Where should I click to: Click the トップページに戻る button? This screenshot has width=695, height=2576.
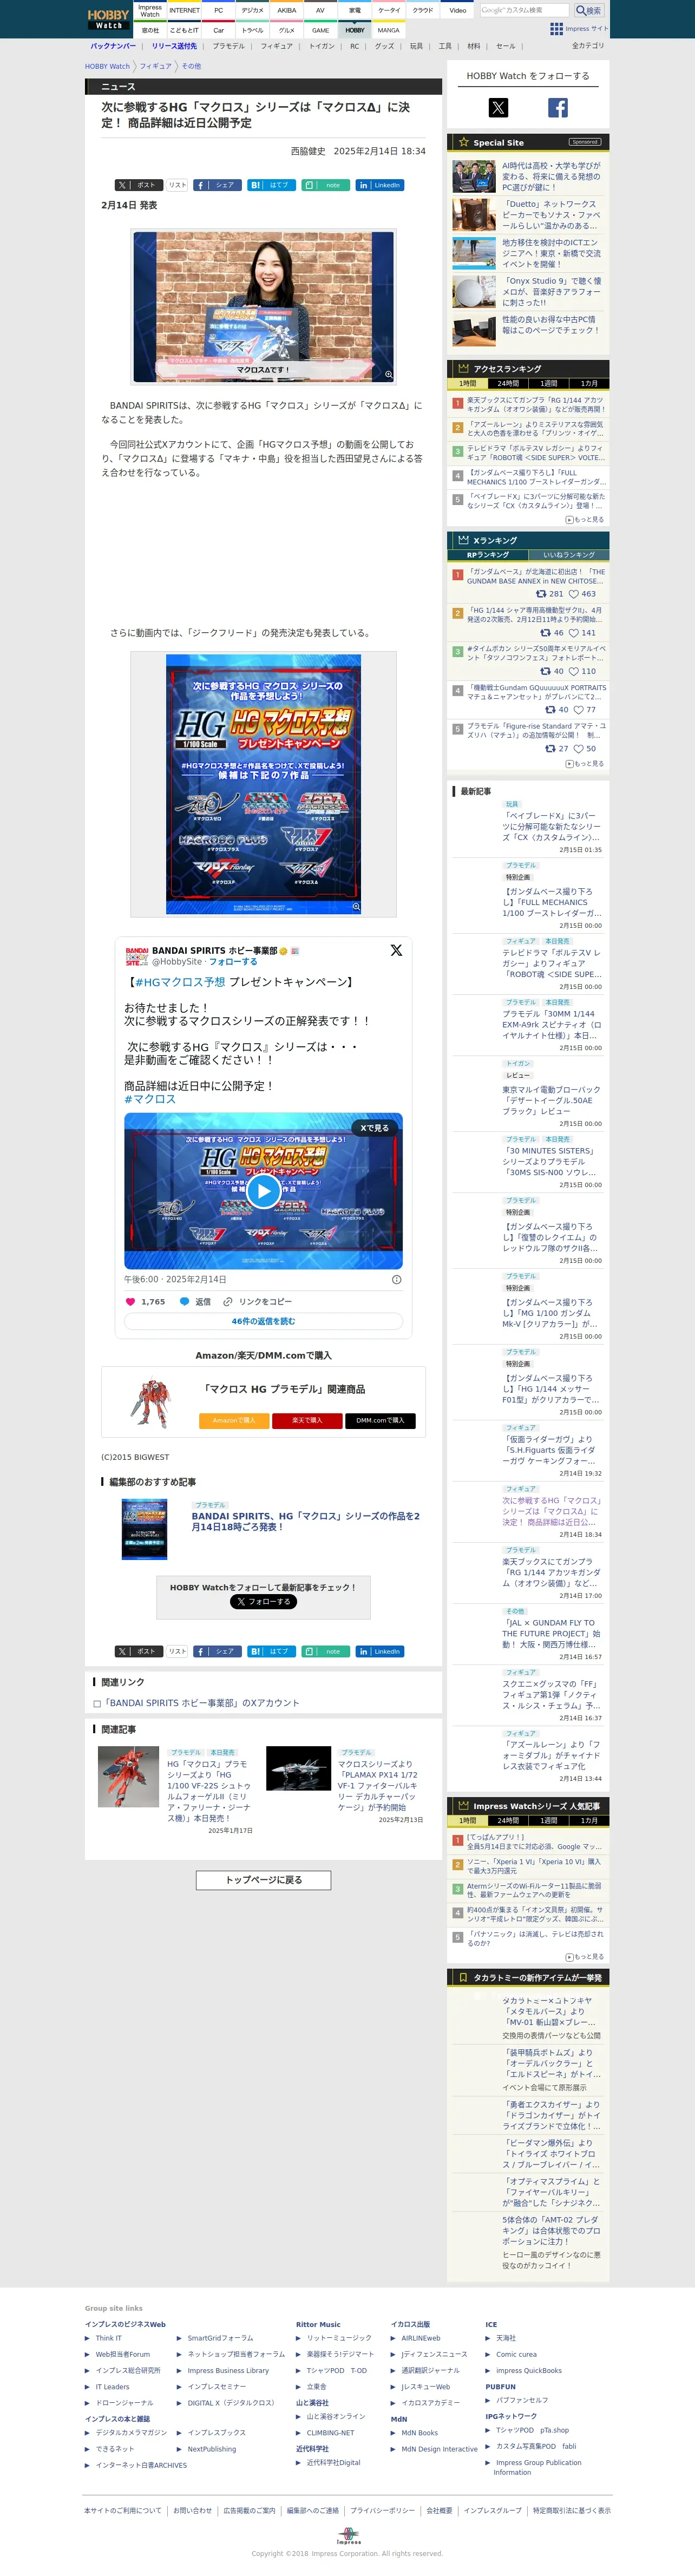(263, 1880)
